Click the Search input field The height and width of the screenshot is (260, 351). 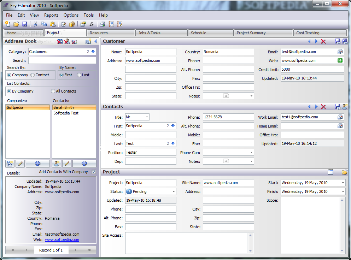[x=62, y=60]
